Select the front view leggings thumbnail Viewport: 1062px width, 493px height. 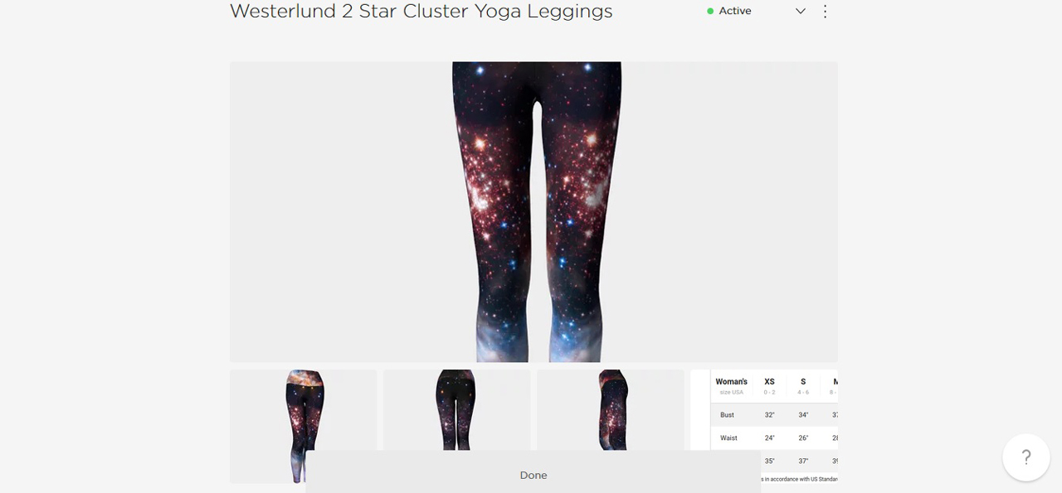[x=303, y=426]
